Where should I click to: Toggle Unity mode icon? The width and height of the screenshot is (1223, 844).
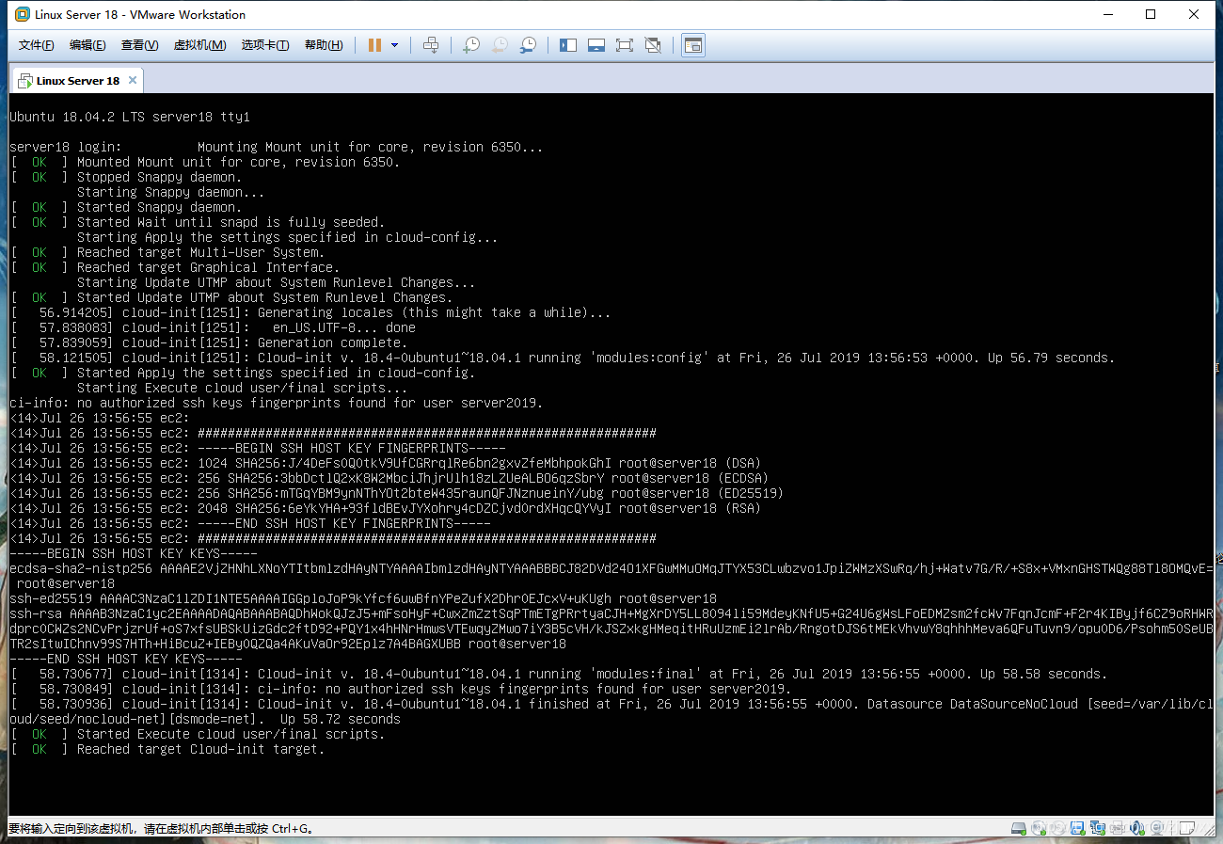click(653, 45)
